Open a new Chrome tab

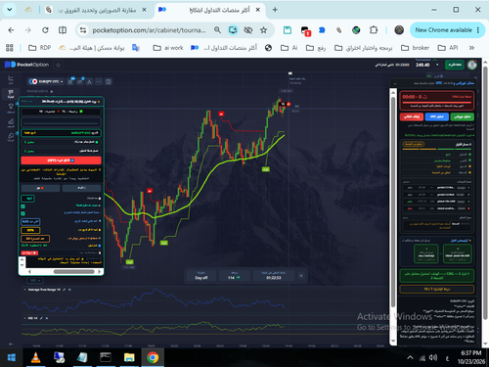click(x=275, y=10)
